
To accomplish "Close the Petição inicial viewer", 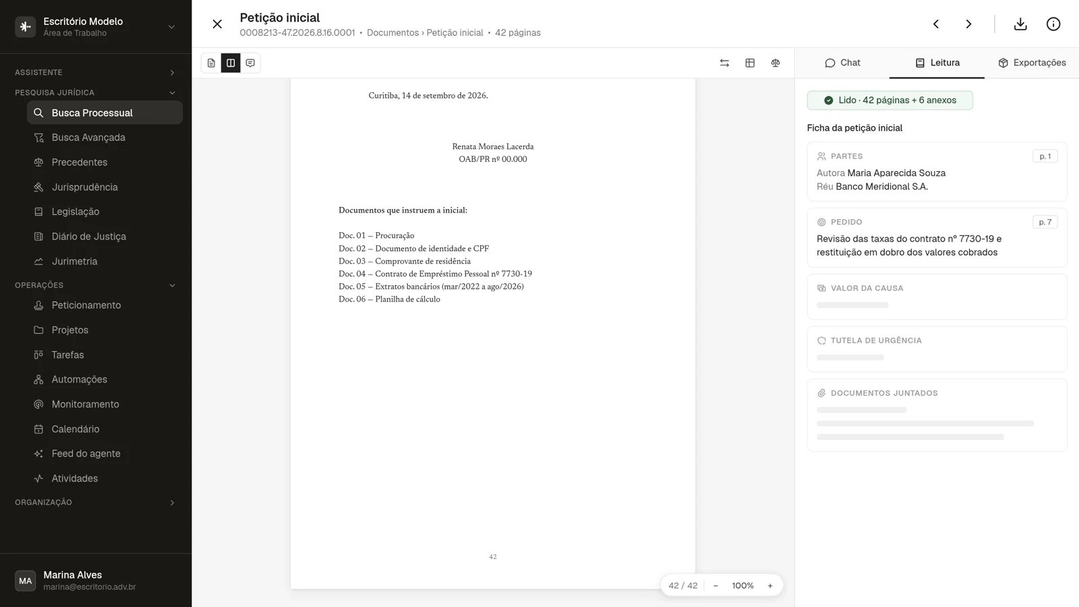I will click(217, 24).
